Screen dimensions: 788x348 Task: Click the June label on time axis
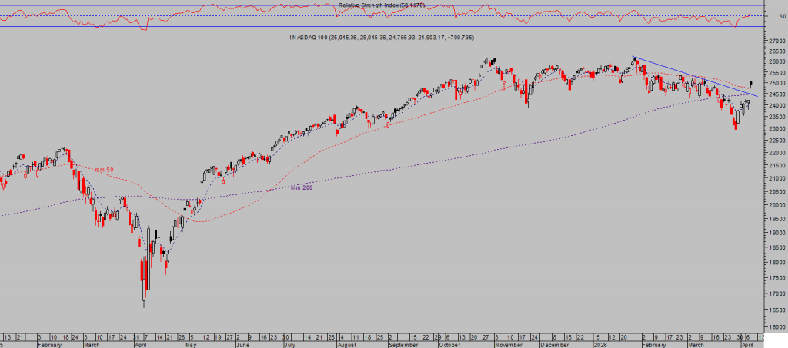[x=241, y=344]
